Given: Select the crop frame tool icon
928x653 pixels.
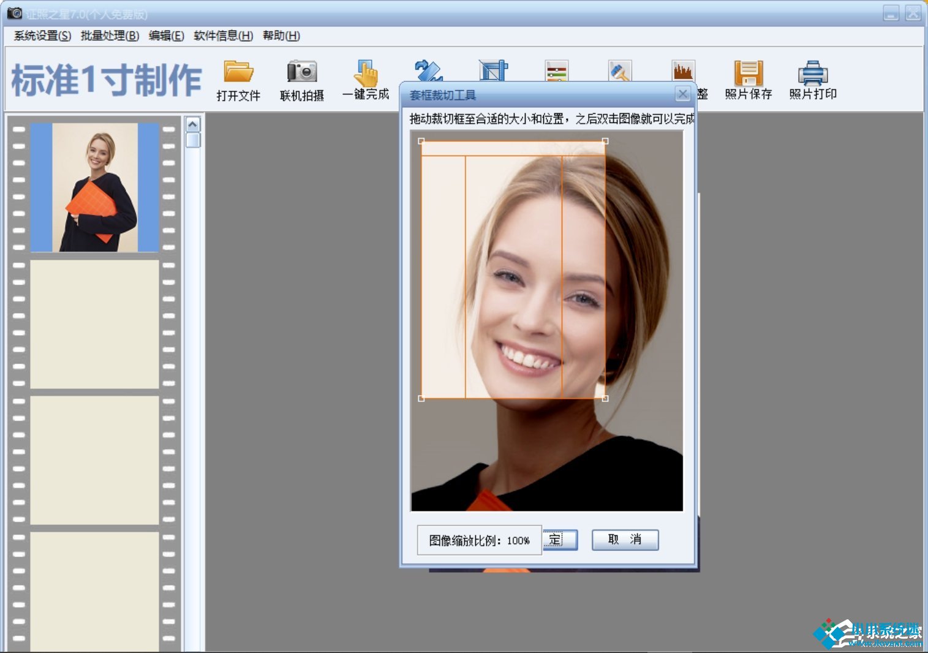Looking at the screenshot, I should tap(493, 70).
